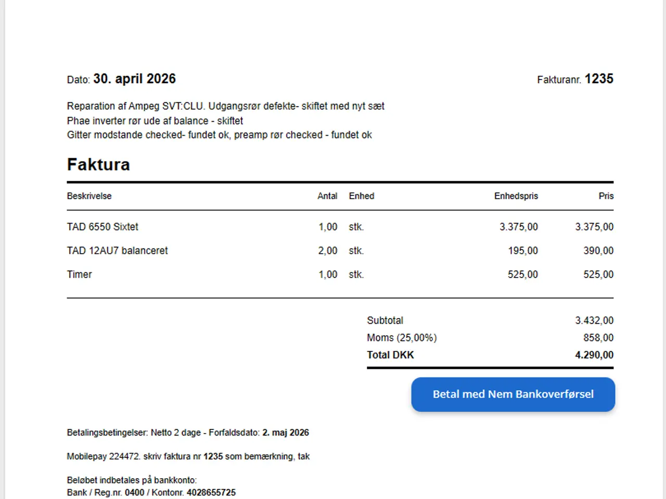Click the Betal med Nem Bankoverførsel button
This screenshot has width=666, height=499.
tap(513, 395)
